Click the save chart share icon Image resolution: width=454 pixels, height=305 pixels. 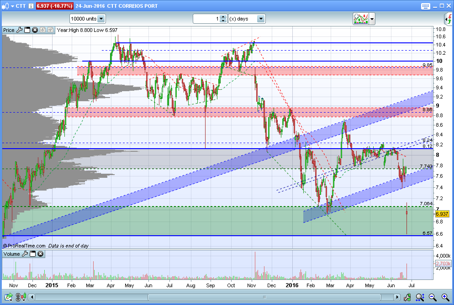pos(8,297)
